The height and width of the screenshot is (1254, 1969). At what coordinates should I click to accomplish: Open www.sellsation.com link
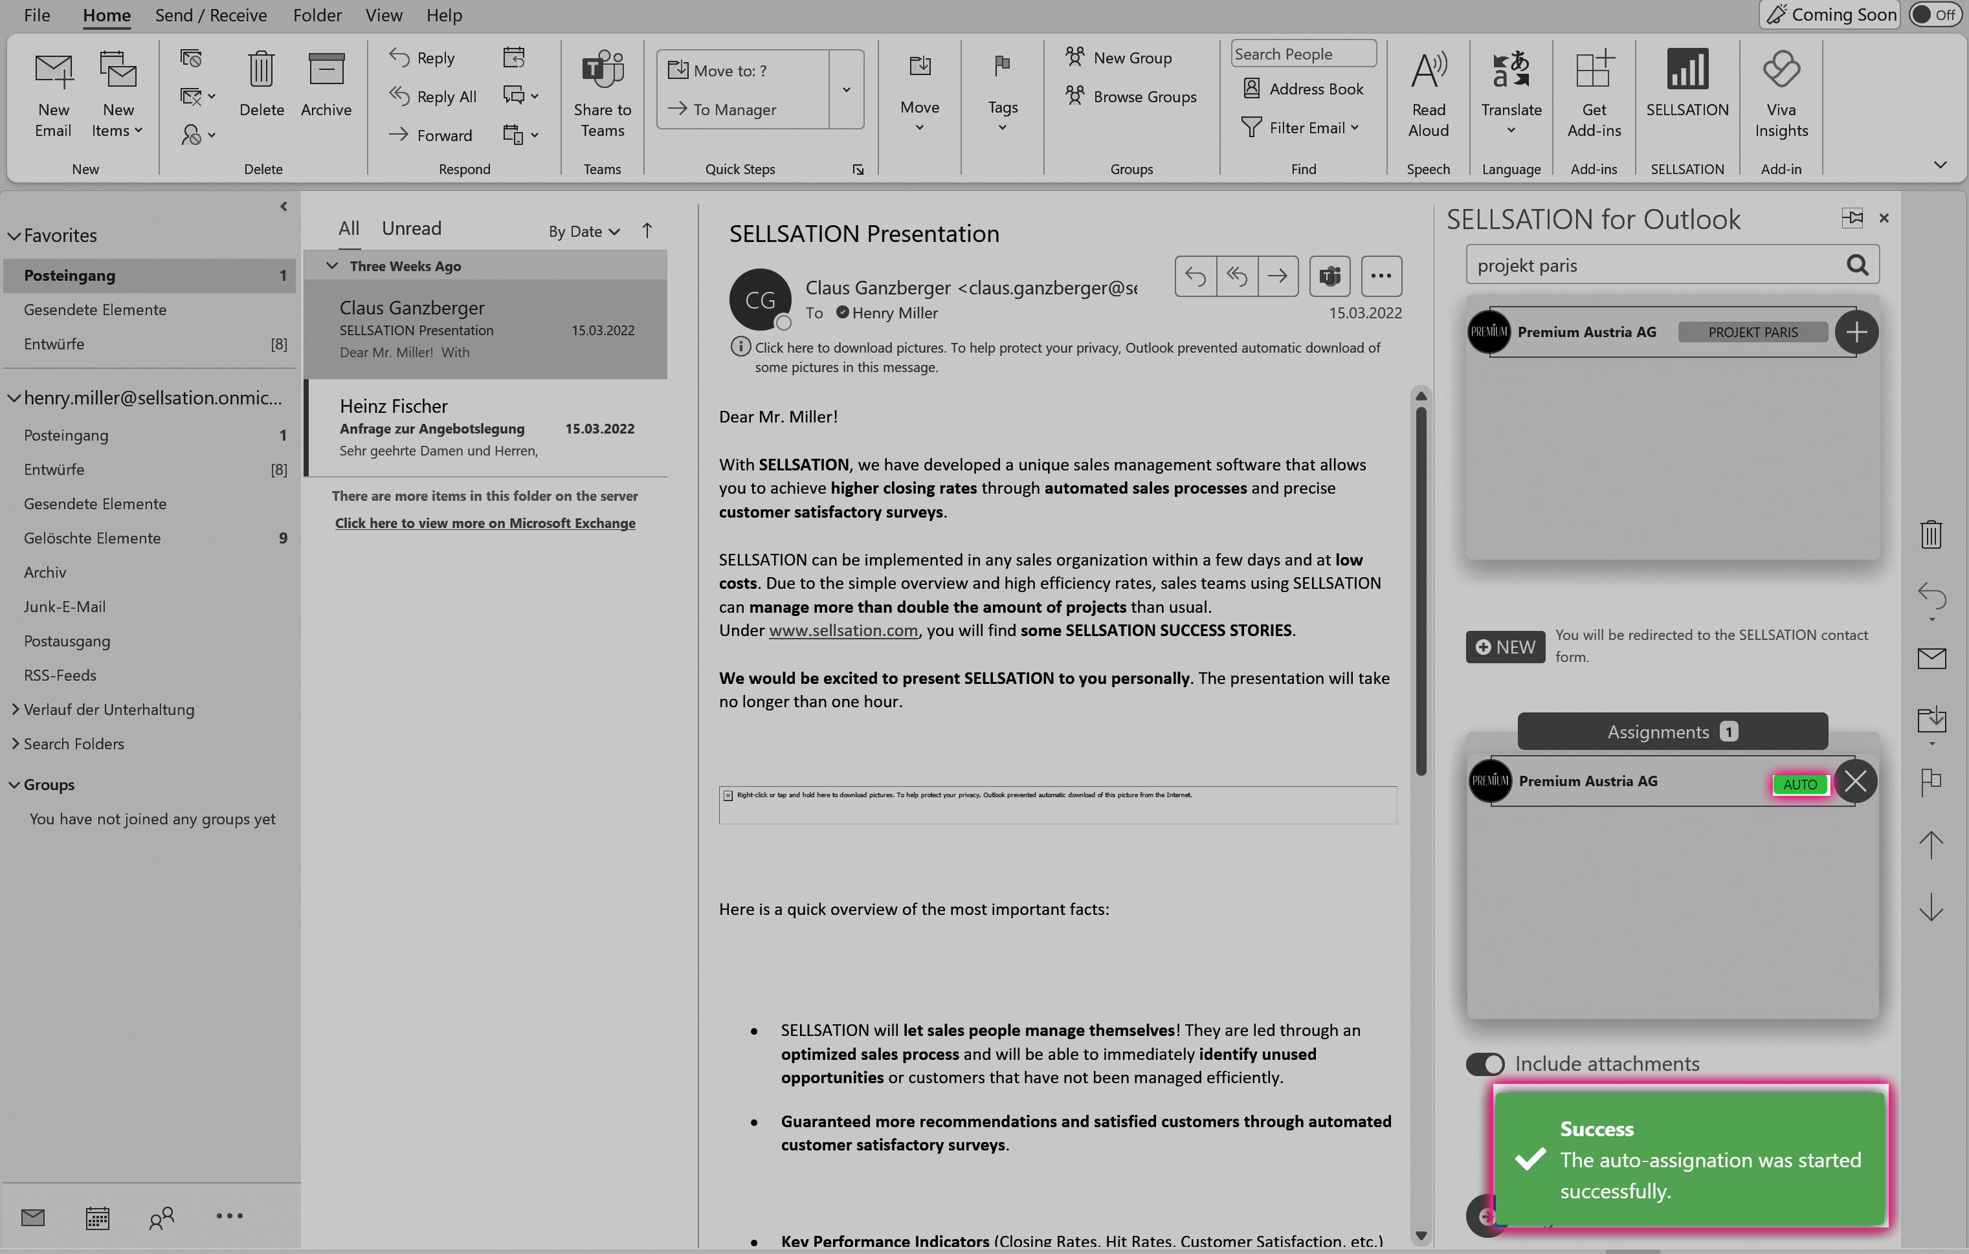tap(843, 630)
